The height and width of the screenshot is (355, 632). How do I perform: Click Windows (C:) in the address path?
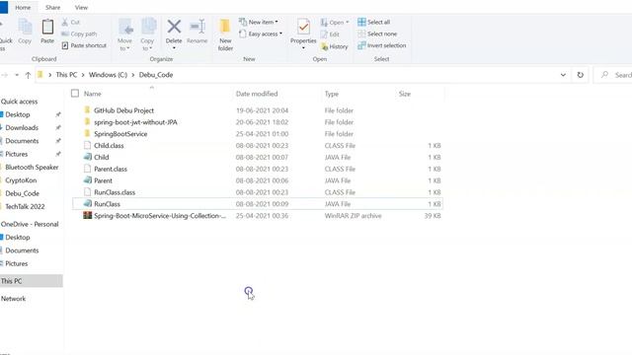tap(108, 75)
